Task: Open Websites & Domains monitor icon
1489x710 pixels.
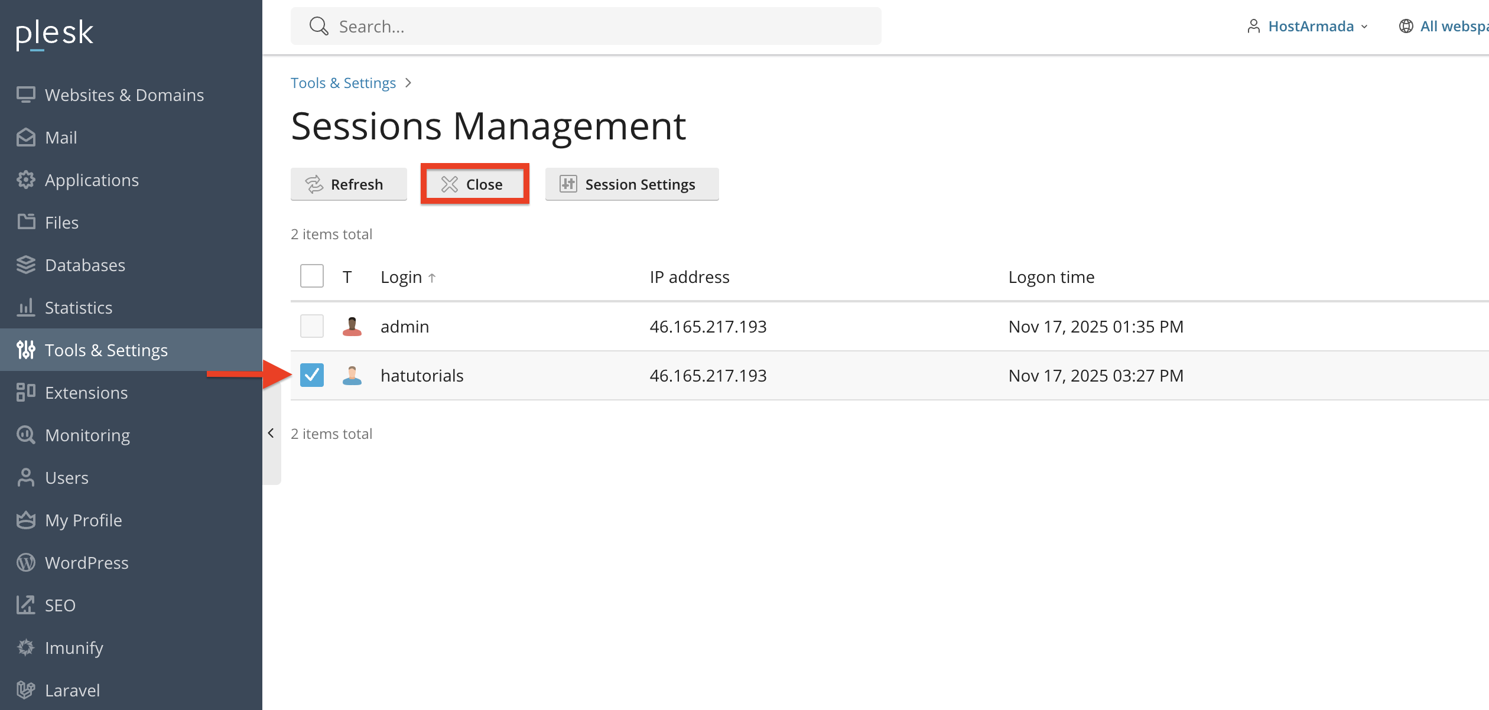Action: [26, 95]
